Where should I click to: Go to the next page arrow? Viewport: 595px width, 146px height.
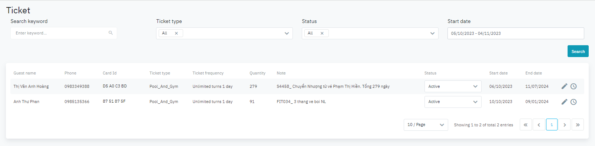[565, 125]
